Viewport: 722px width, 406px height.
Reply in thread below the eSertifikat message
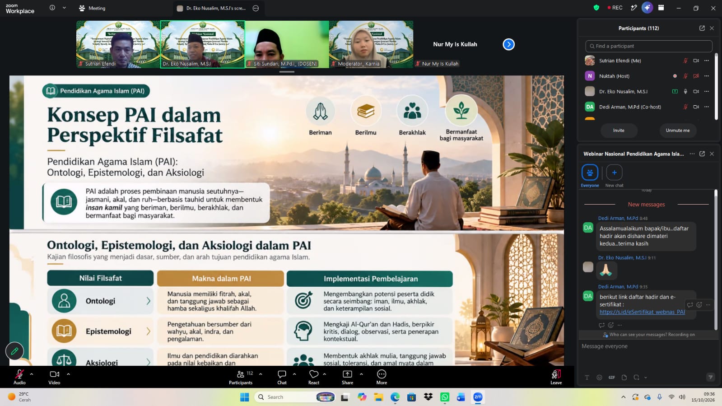[x=601, y=325]
